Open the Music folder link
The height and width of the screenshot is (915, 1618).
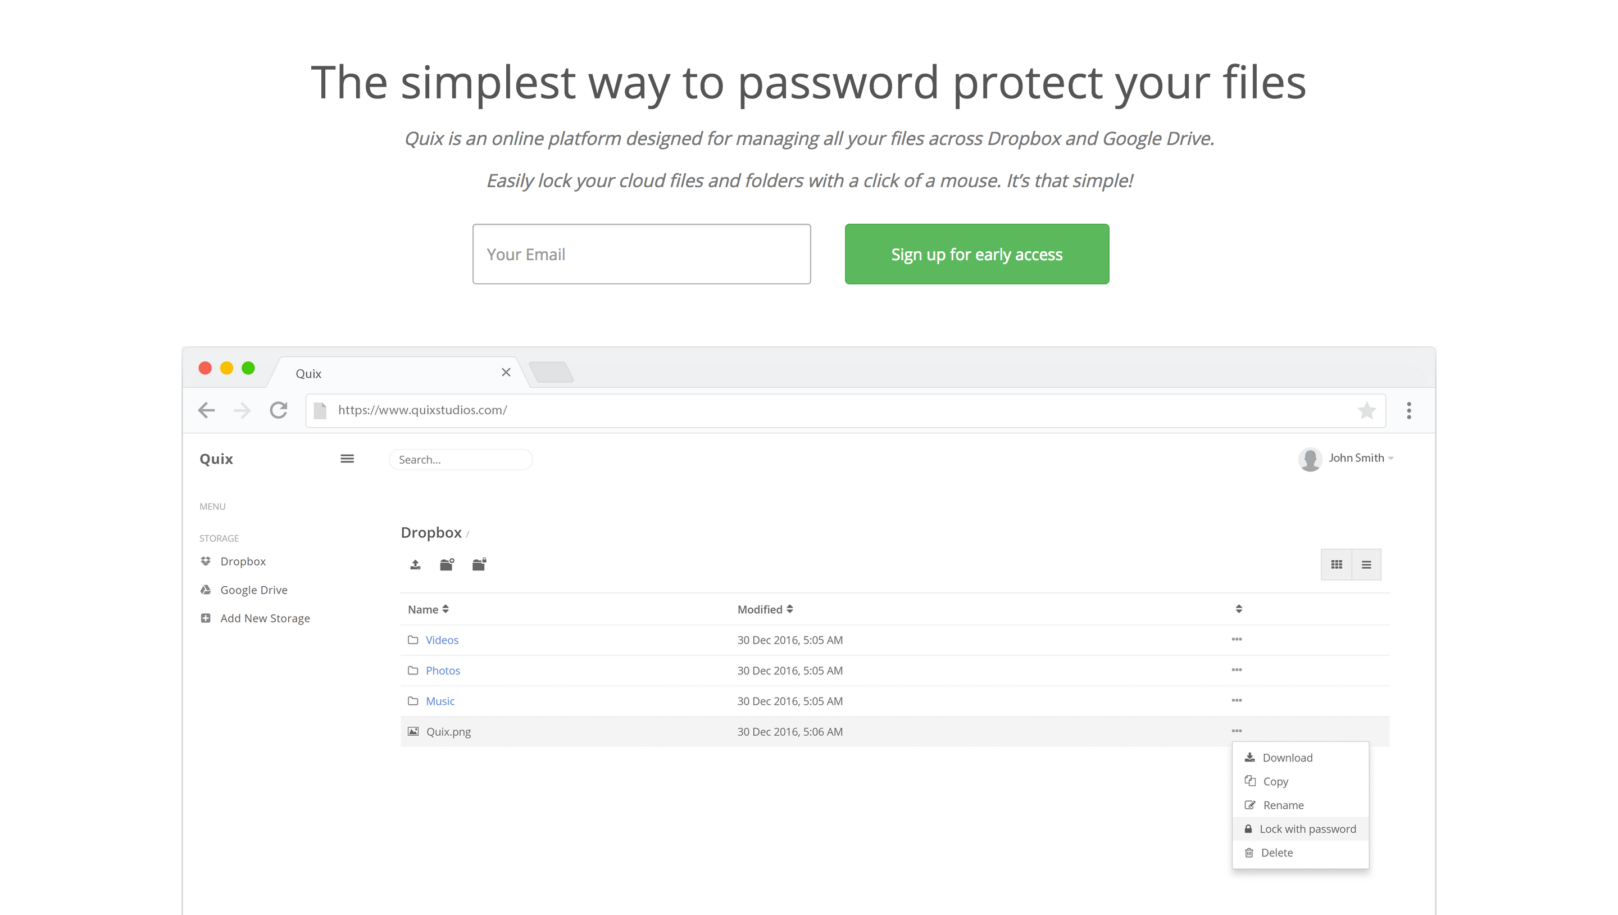pyautogui.click(x=440, y=701)
